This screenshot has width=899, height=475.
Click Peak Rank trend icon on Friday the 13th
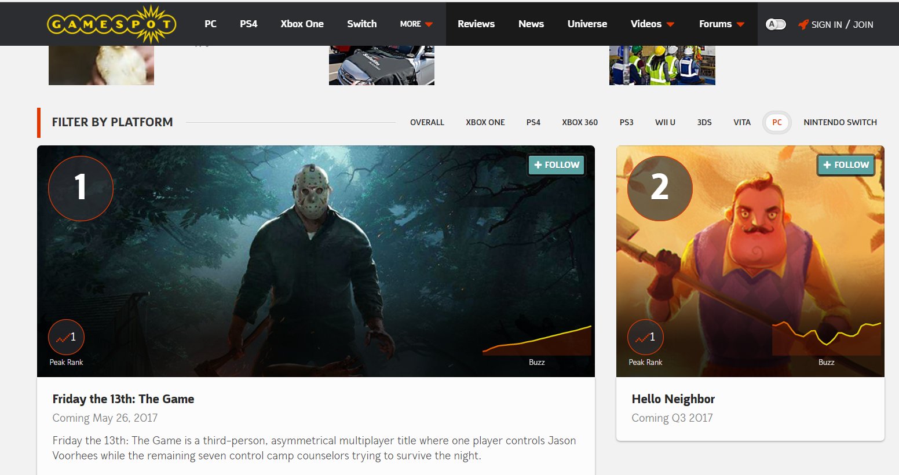[66, 337]
